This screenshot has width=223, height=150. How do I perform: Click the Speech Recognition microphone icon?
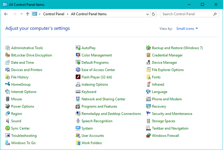[x=78, y=121]
